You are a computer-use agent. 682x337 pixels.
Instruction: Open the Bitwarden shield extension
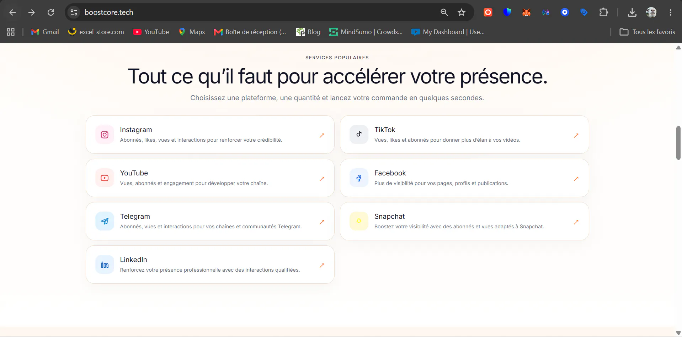coord(507,12)
